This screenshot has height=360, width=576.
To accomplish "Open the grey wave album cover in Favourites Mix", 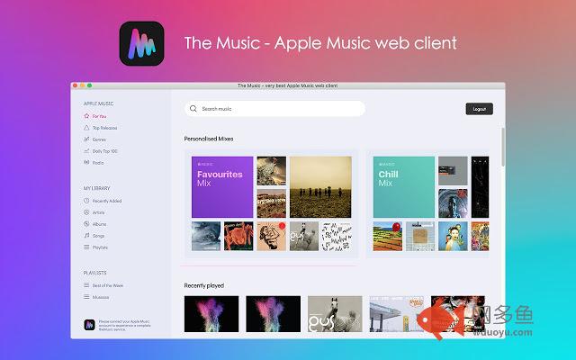I will point(206,236).
